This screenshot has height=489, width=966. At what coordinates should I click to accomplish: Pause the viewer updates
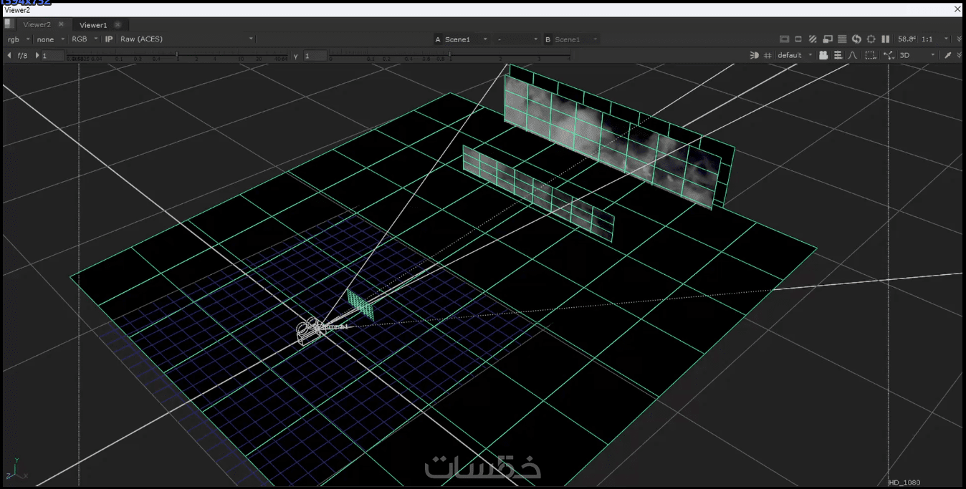point(885,39)
